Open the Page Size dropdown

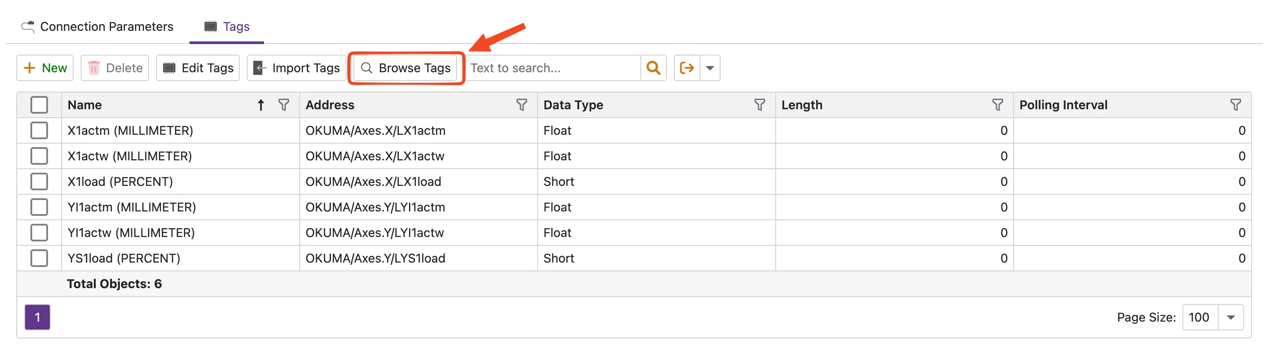pyautogui.click(x=1230, y=317)
